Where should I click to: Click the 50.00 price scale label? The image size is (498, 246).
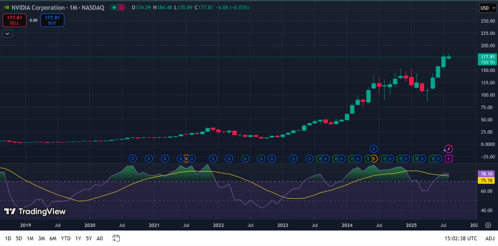(488, 120)
